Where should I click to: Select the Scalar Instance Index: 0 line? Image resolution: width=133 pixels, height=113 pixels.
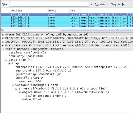46,96
